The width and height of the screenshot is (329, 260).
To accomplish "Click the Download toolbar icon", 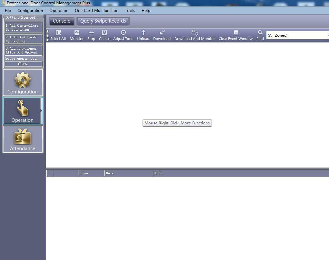I will pos(162,33).
